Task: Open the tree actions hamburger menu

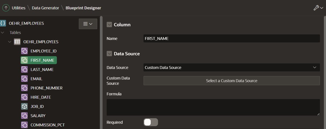Action: 88,24
